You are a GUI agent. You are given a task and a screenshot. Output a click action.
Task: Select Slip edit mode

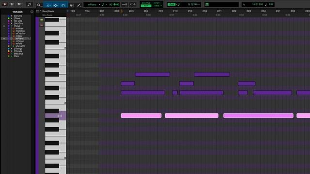pyautogui.click(x=146, y=6)
